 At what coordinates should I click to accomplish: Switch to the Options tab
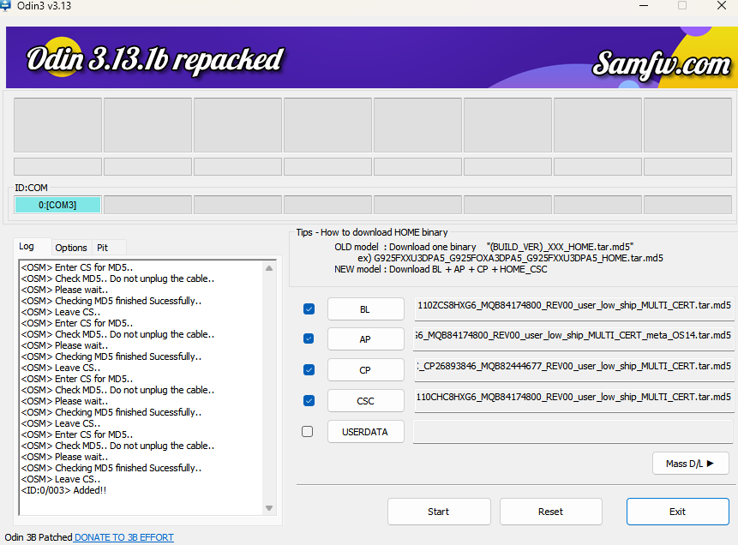tap(71, 248)
